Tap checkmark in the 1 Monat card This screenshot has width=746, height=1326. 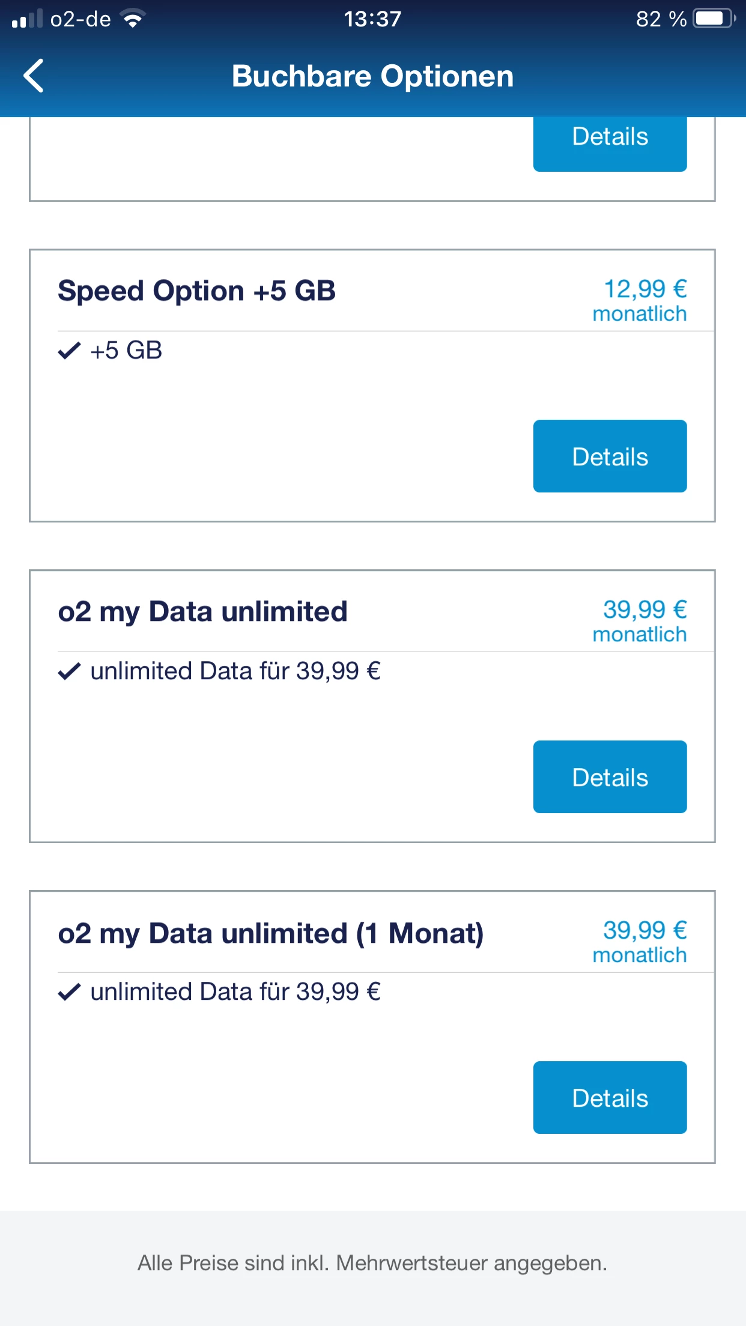click(69, 991)
